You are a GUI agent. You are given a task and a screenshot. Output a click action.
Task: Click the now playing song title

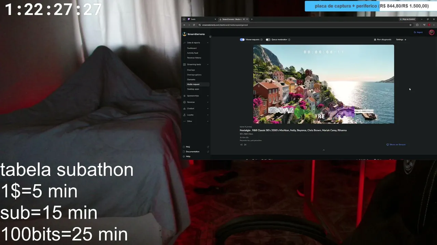pyautogui.click(x=293, y=130)
